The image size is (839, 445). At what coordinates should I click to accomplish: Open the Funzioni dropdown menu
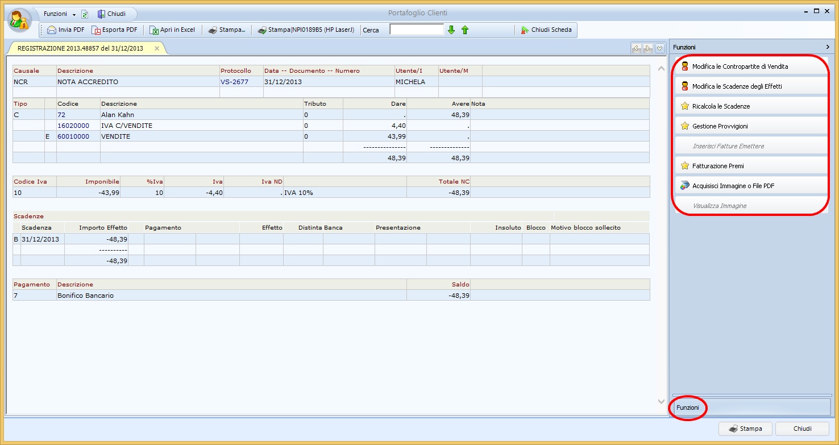[59, 14]
